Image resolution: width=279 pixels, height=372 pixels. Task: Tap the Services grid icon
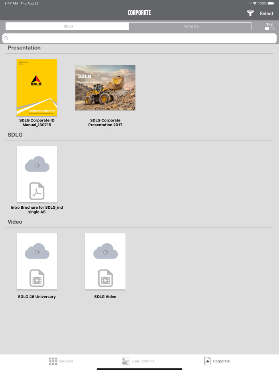pyautogui.click(x=53, y=361)
